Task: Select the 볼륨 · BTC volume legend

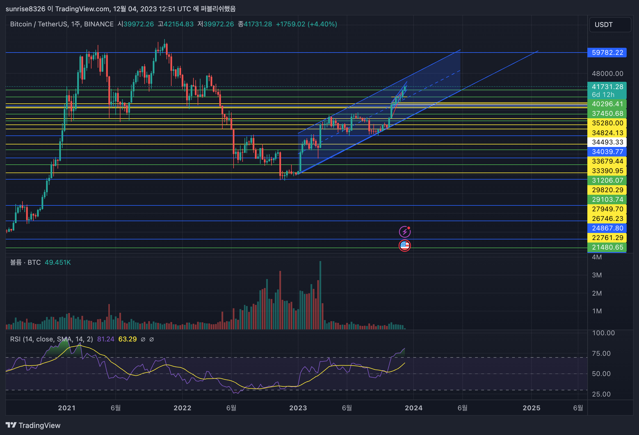Action: click(25, 262)
